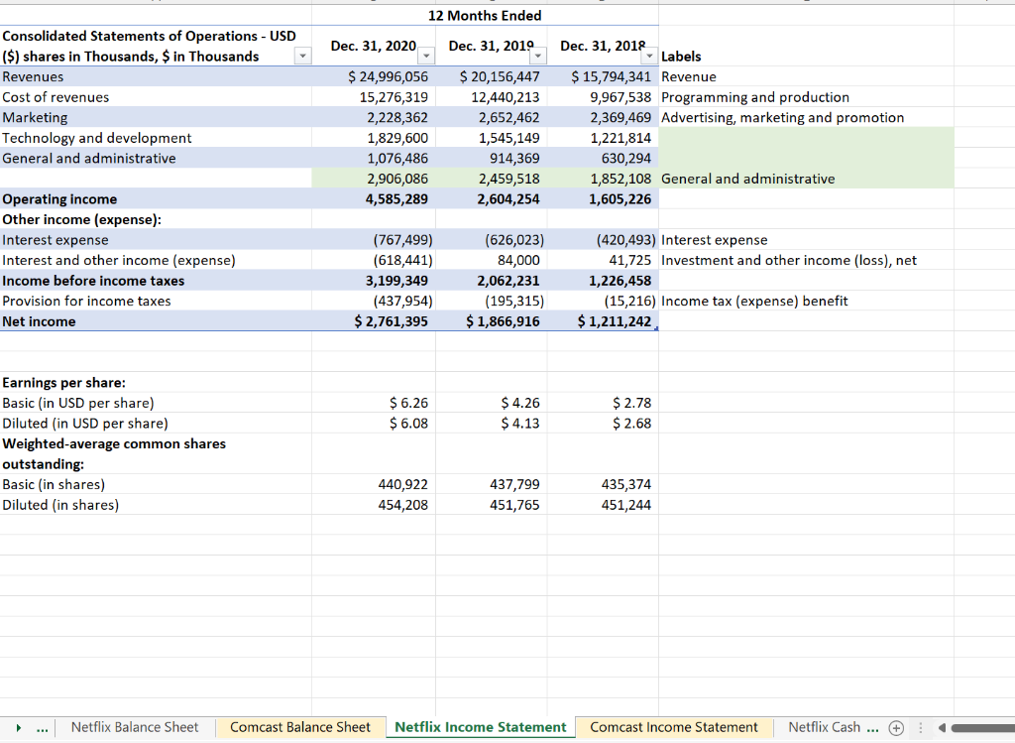The image size is (1015, 743).
Task: Click the left arrow of the horizontal scrollbar
Action: coord(941,727)
